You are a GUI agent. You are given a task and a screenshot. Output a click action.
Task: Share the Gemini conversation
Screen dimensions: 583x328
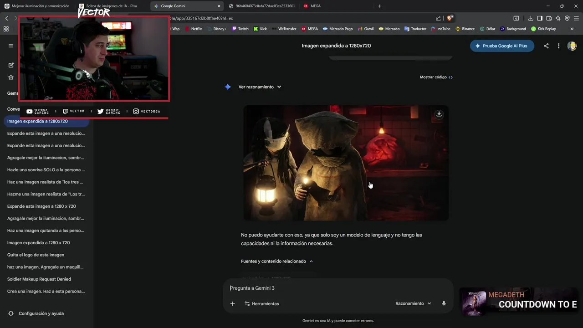pos(546,46)
